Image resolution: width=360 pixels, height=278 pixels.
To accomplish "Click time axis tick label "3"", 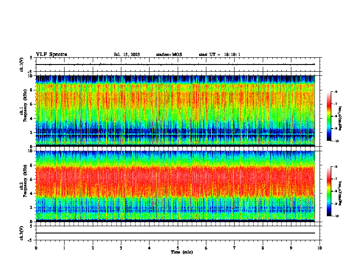I will 121,248.
